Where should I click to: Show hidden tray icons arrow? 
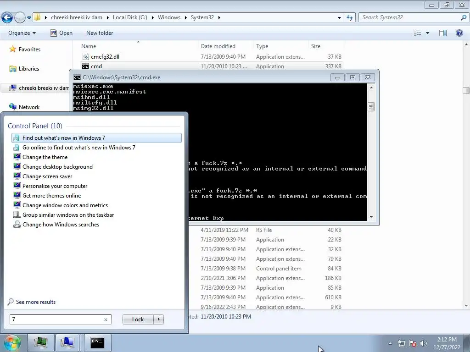[x=390, y=343]
